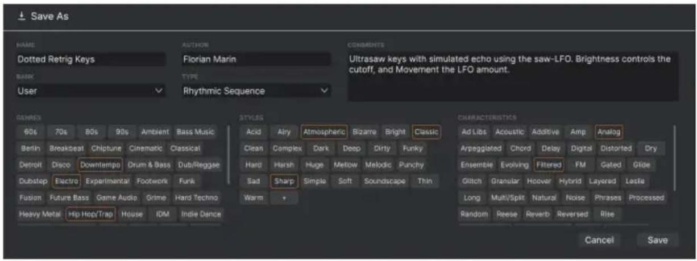Deselect the Electro genre tag

(x=66, y=181)
